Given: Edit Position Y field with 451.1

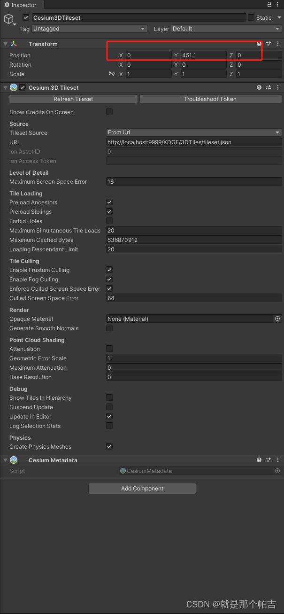Looking at the screenshot, I should tap(203, 55).
